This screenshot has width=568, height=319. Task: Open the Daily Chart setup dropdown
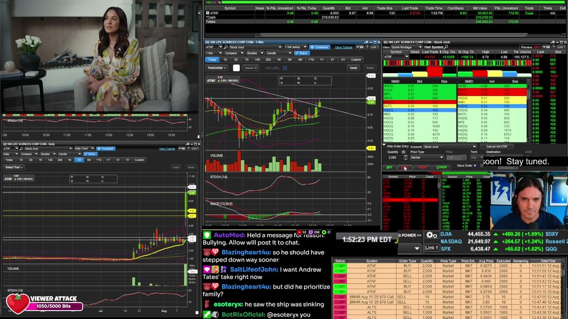coord(84,148)
